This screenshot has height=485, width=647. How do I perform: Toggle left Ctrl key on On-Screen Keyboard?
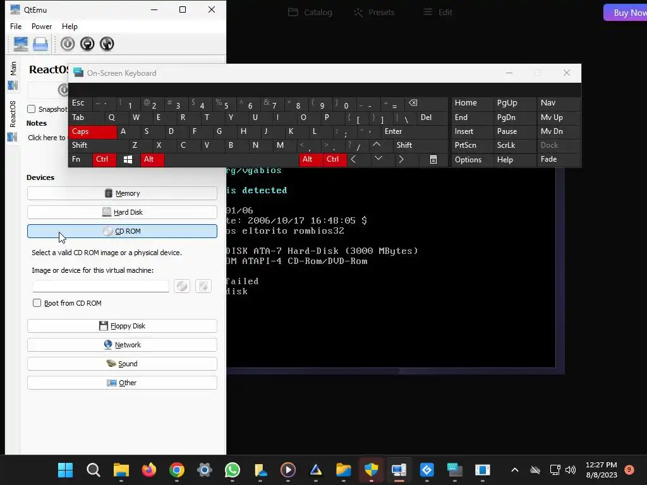[x=104, y=159]
